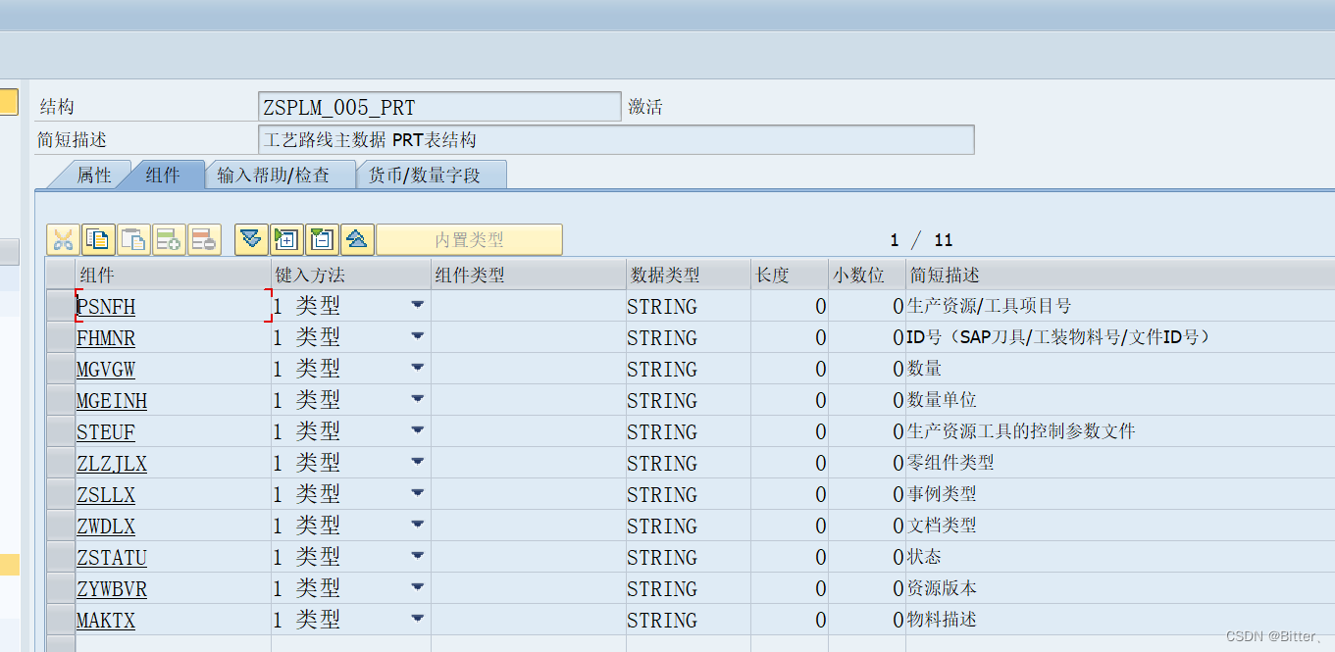The height and width of the screenshot is (652, 1335).
Task: Click the collapse block minus icon
Action: 321,238
